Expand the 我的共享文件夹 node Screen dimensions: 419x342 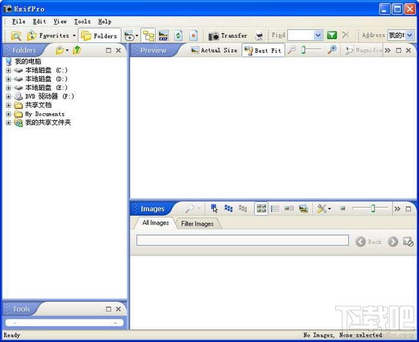(x=8, y=123)
